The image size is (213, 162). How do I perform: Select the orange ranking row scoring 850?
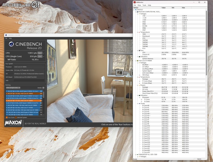[x=24, y=101]
